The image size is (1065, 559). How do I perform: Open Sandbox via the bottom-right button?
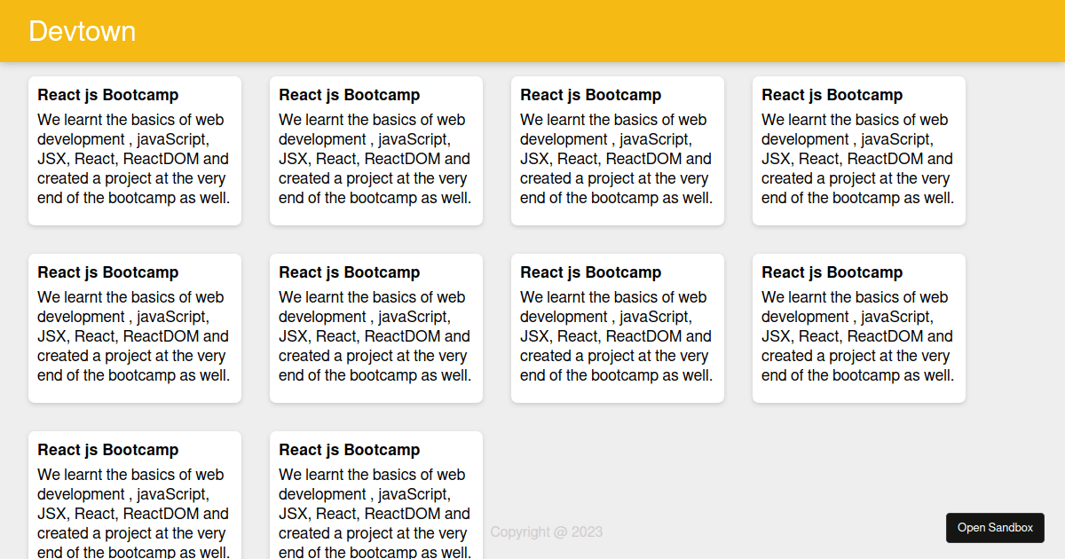pyautogui.click(x=995, y=527)
